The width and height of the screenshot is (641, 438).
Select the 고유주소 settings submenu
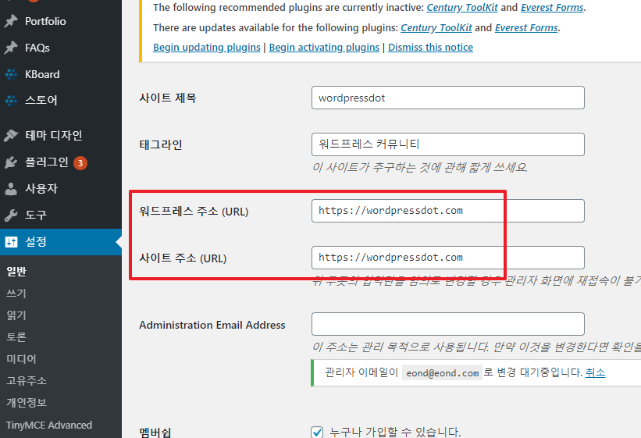pyautogui.click(x=27, y=381)
